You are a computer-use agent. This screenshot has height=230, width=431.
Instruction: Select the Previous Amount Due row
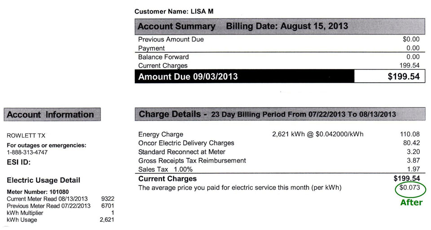coord(171,40)
